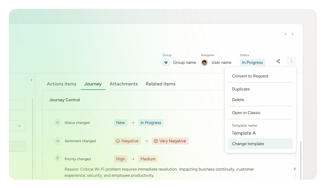Screen dimensions: 326x188
Task: Click the Sentiment changed icon
Action: pos(57,141)
